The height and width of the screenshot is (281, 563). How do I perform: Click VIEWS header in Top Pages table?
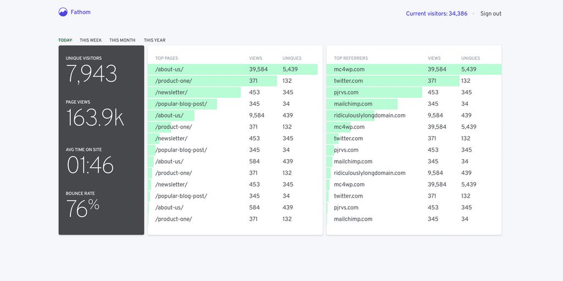256,58
